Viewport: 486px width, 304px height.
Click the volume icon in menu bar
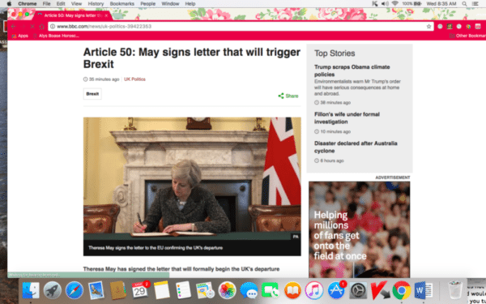tap(385, 4)
